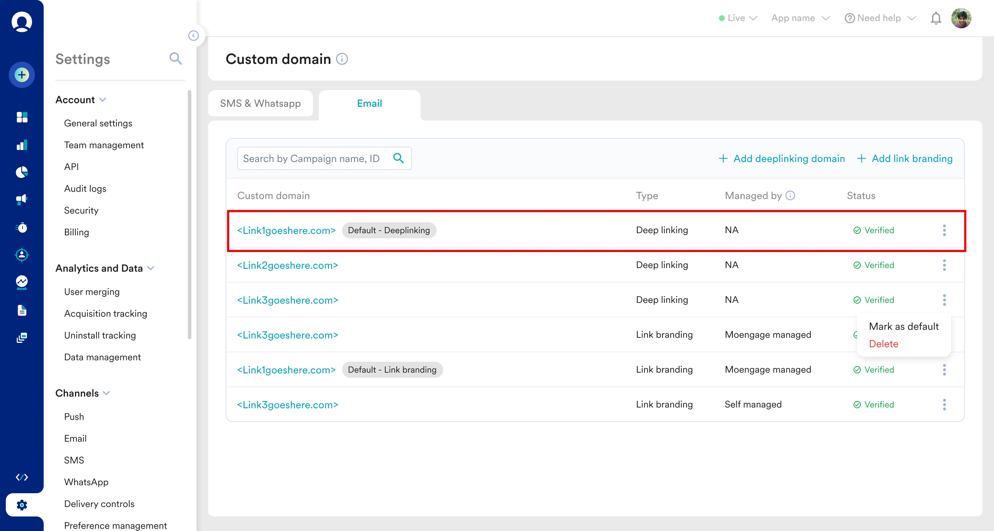
Task: Click the notification bell icon
Action: coord(935,18)
